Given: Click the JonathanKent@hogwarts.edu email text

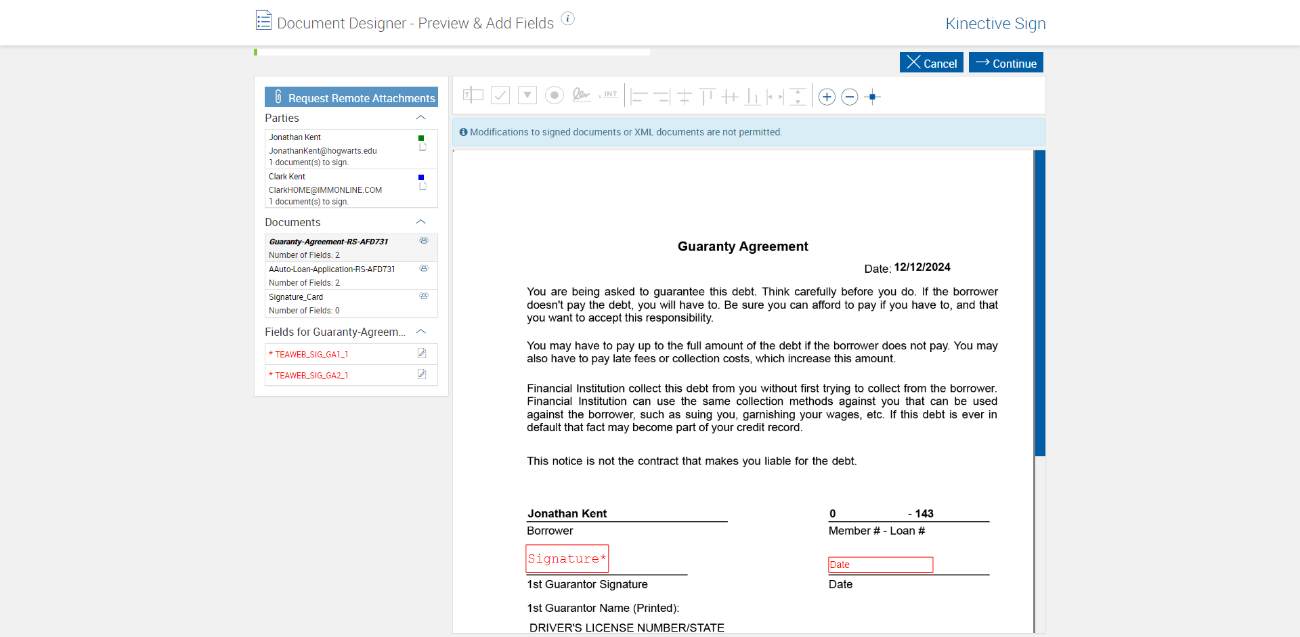Looking at the screenshot, I should point(323,151).
